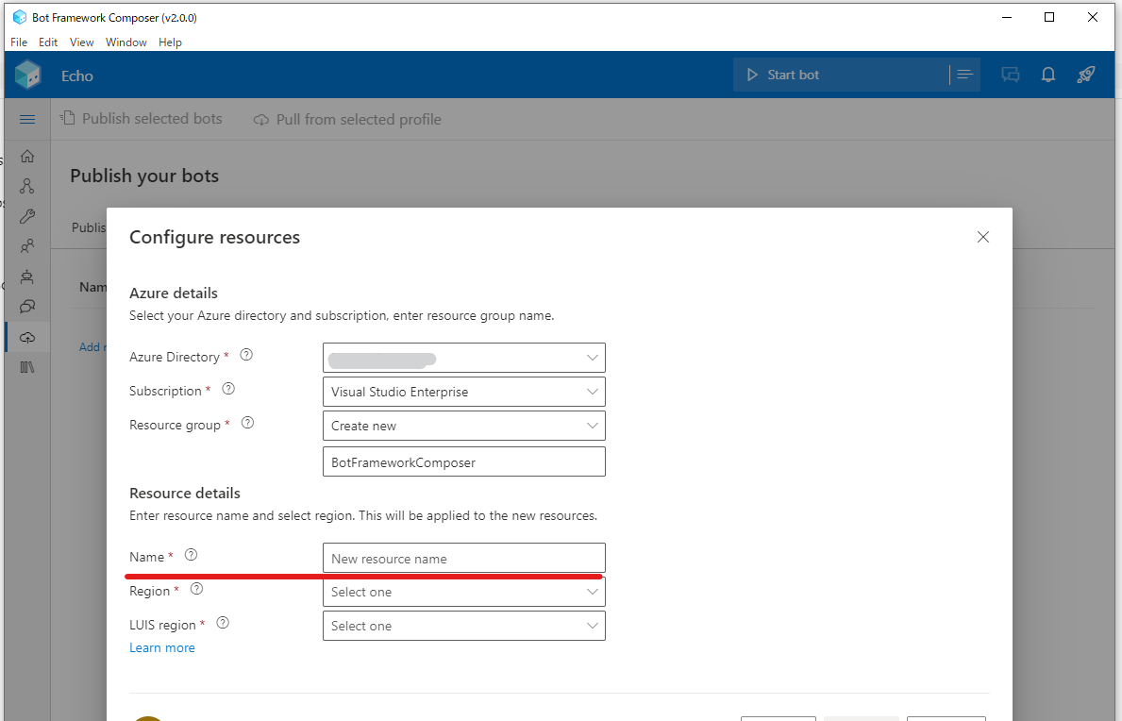Open the web chat icon in header

coord(1011,75)
